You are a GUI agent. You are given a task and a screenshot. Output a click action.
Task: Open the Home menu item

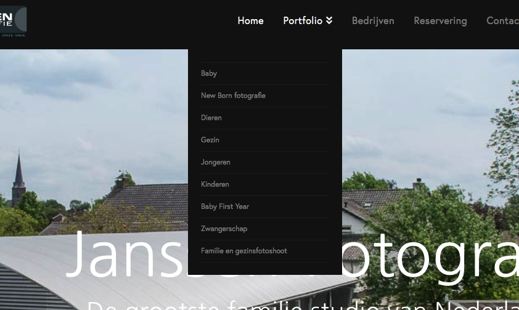click(x=251, y=20)
